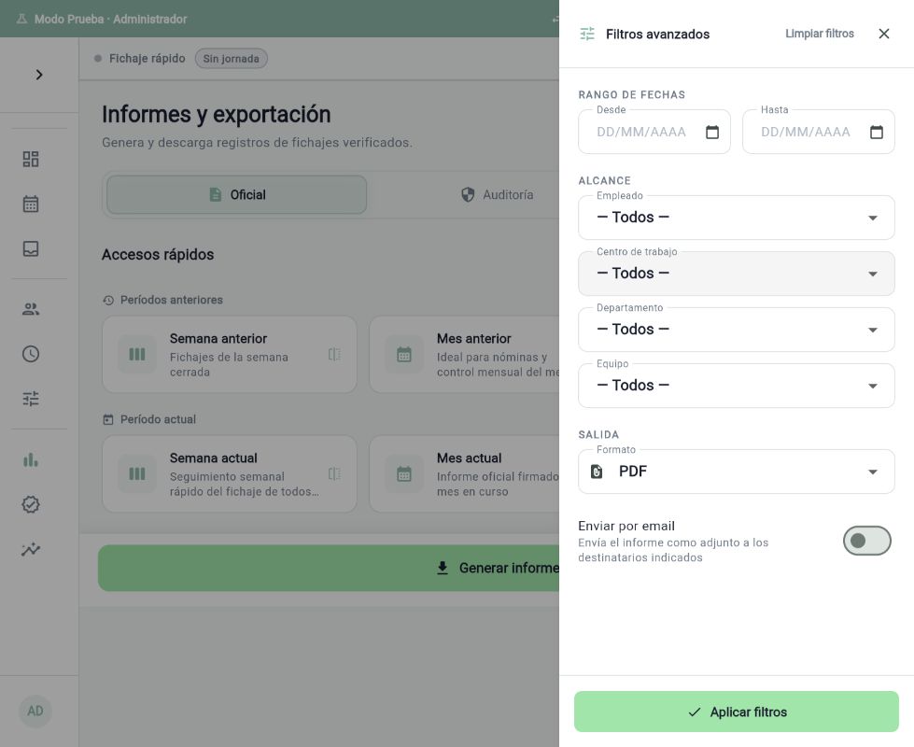
Task: Click Limpiar filtros link
Action: (820, 34)
